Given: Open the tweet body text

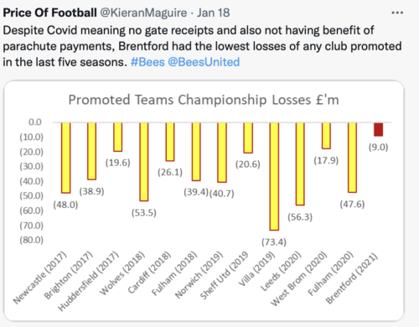Looking at the screenshot, I should [x=202, y=46].
